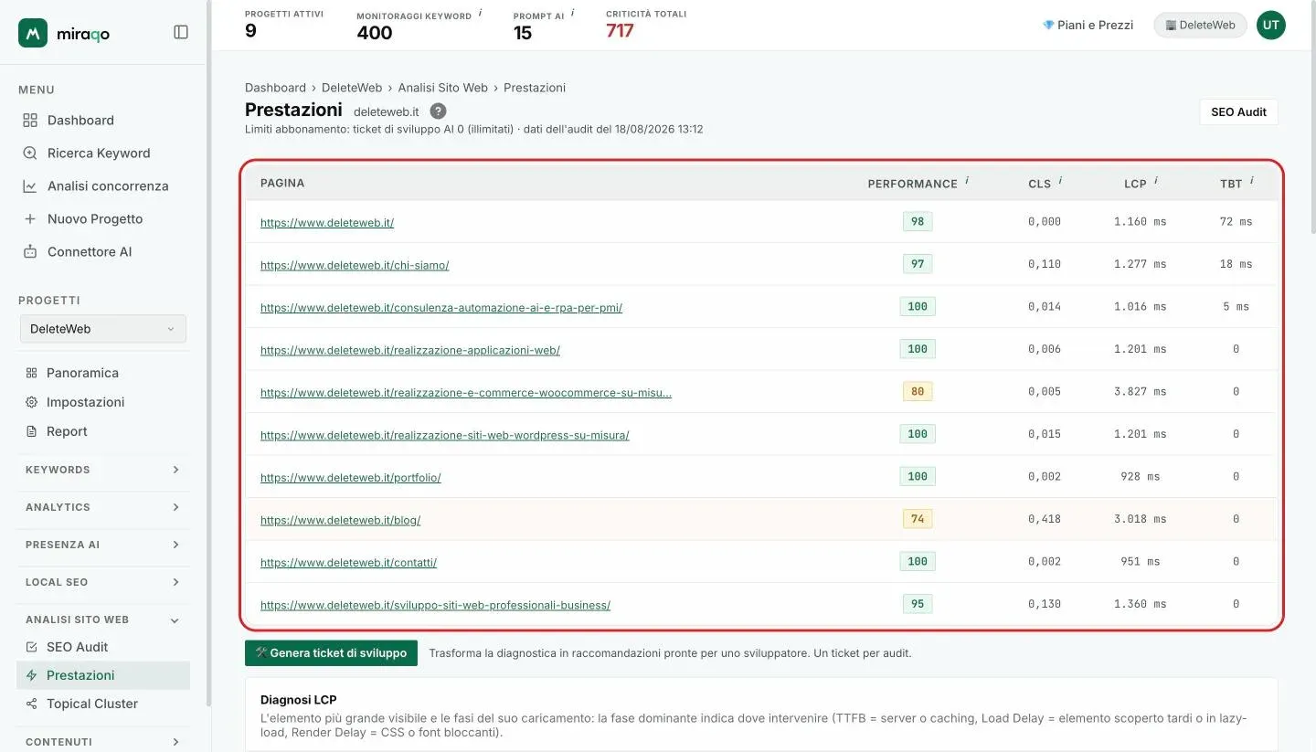The width and height of the screenshot is (1316, 752).
Task: Click DeleteWeb in the breadcrumb
Action: [x=352, y=88]
